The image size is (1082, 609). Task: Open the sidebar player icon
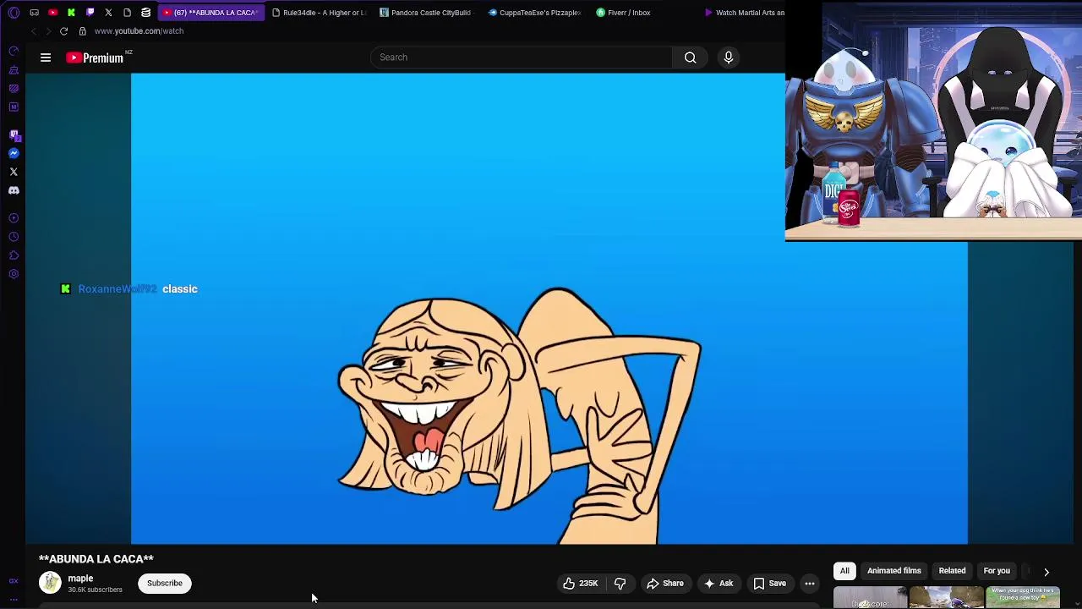14,218
